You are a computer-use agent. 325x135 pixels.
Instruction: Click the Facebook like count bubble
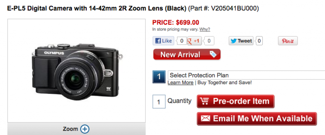182,41
